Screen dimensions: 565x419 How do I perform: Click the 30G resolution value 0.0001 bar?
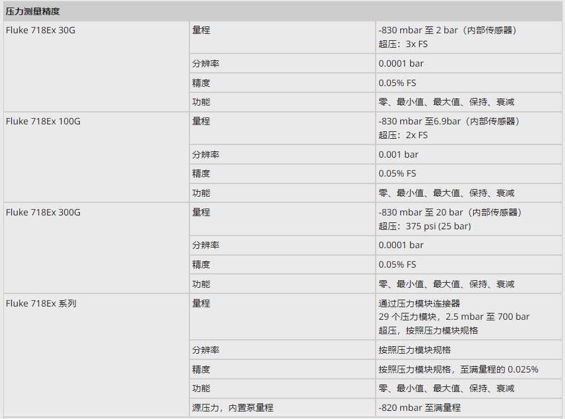click(401, 63)
